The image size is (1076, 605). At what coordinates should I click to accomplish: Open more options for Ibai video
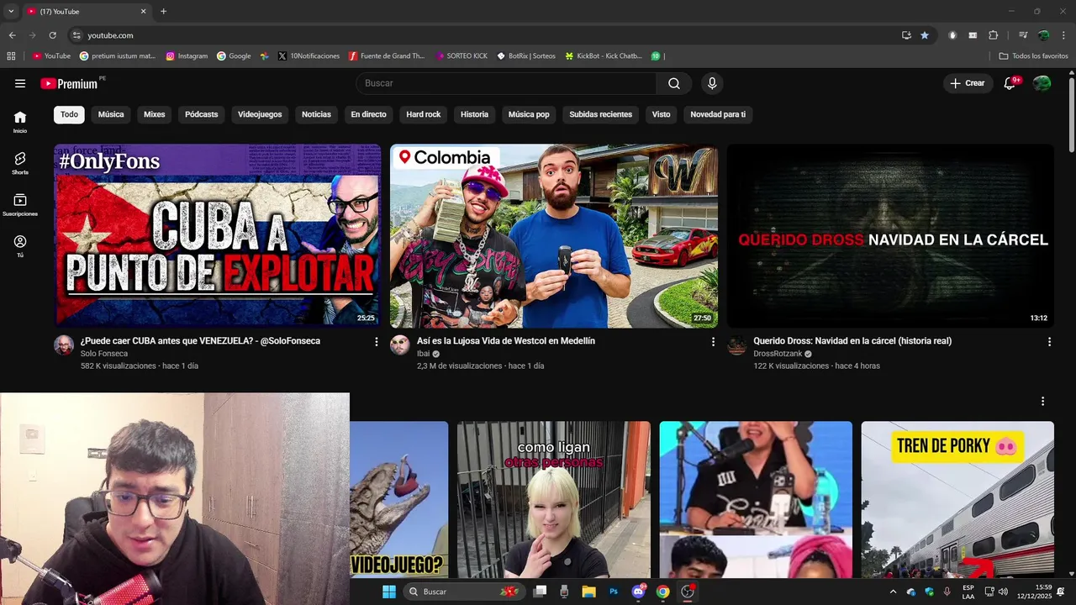point(713,342)
